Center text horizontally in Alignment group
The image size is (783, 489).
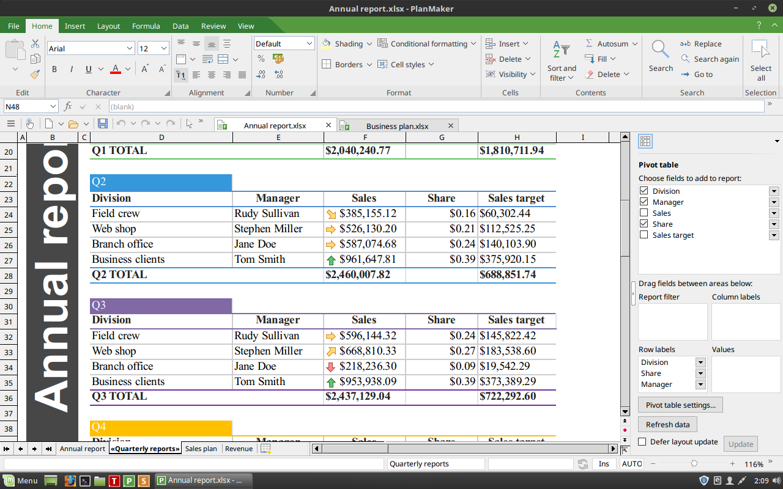[212, 75]
